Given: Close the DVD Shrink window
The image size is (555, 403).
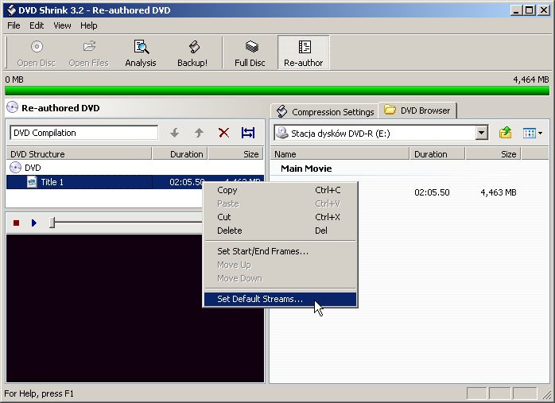Looking at the screenshot, I should coord(543,10).
